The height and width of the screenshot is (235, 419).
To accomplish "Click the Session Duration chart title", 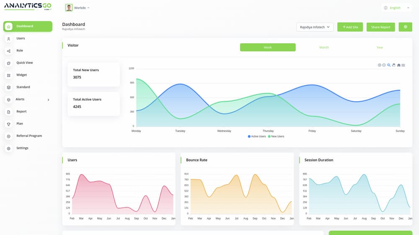I will coord(319,160).
